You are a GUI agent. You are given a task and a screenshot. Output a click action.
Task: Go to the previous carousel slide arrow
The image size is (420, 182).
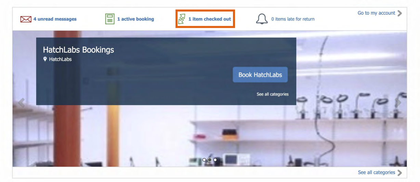coord(22,103)
